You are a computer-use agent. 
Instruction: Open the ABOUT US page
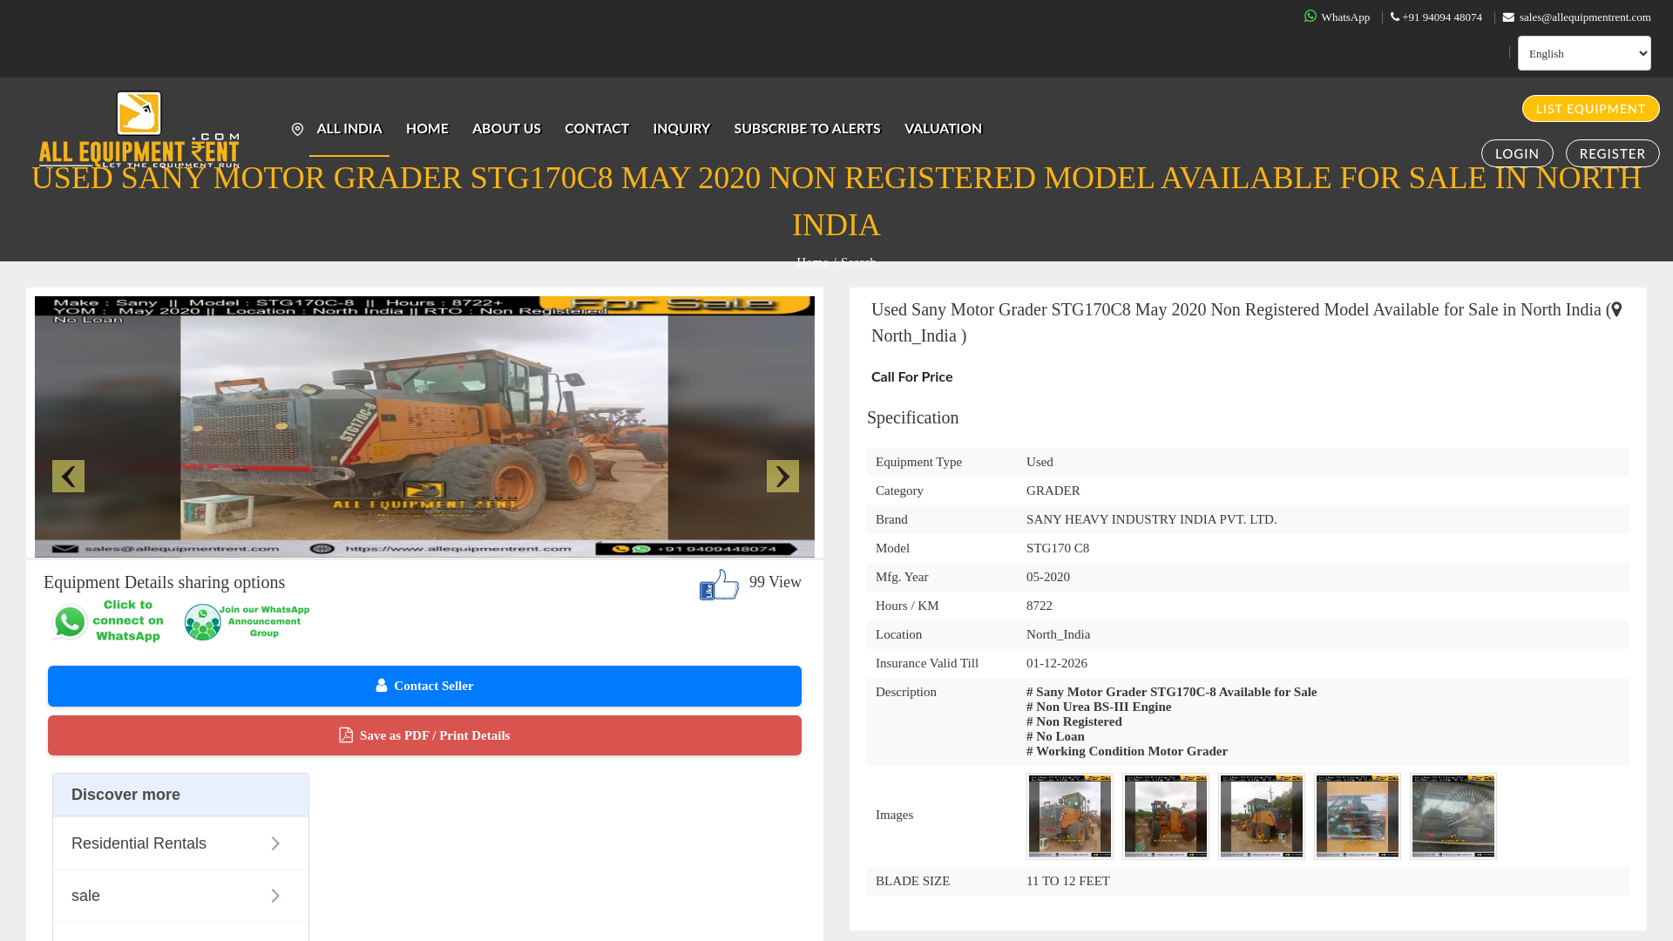506,128
